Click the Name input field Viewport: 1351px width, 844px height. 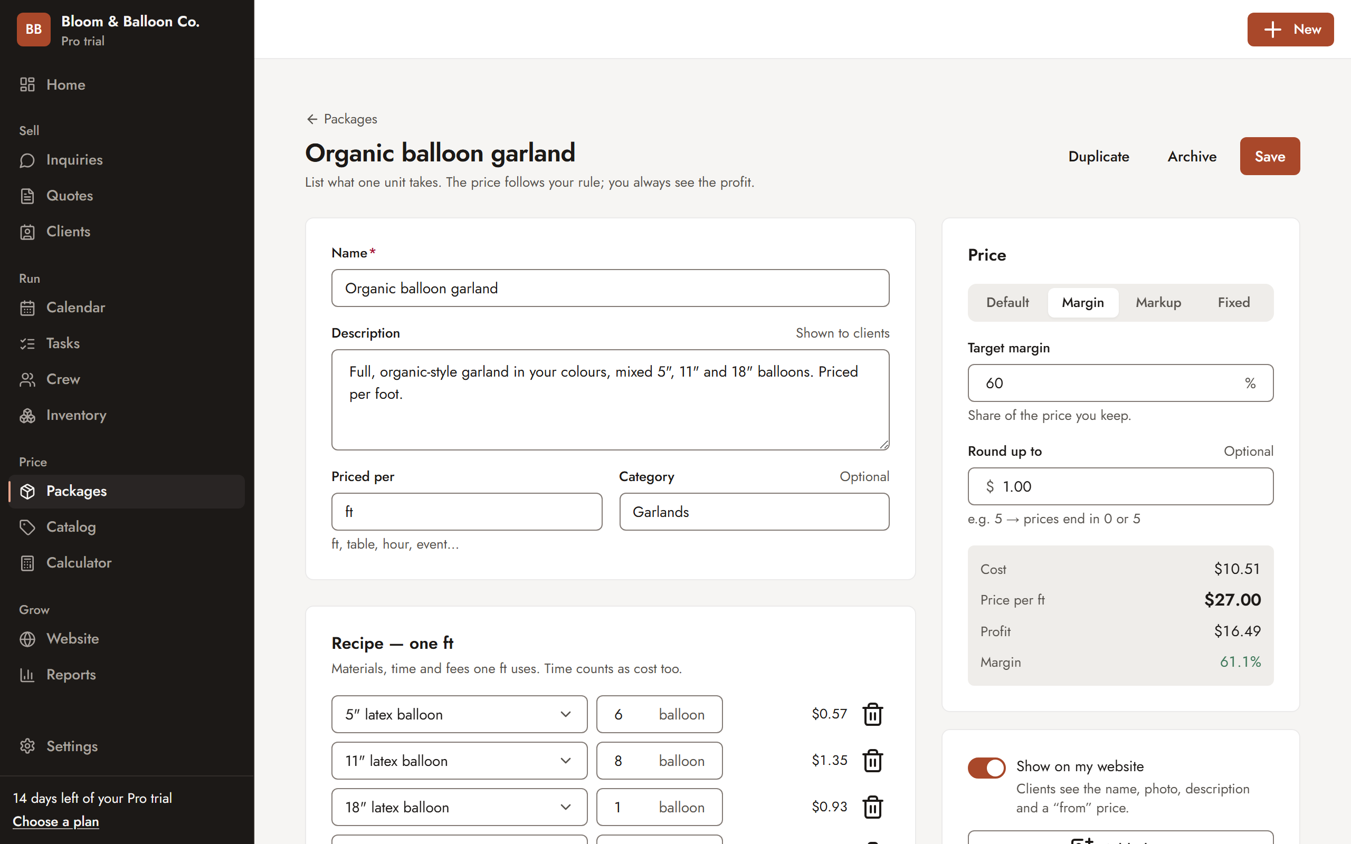tap(610, 288)
